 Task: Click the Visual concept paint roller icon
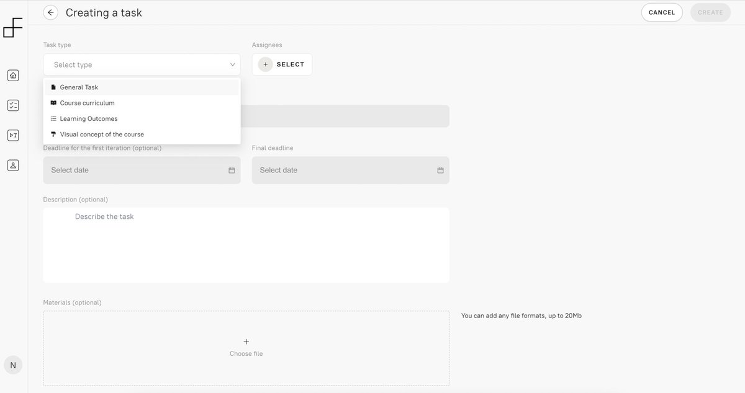[53, 134]
